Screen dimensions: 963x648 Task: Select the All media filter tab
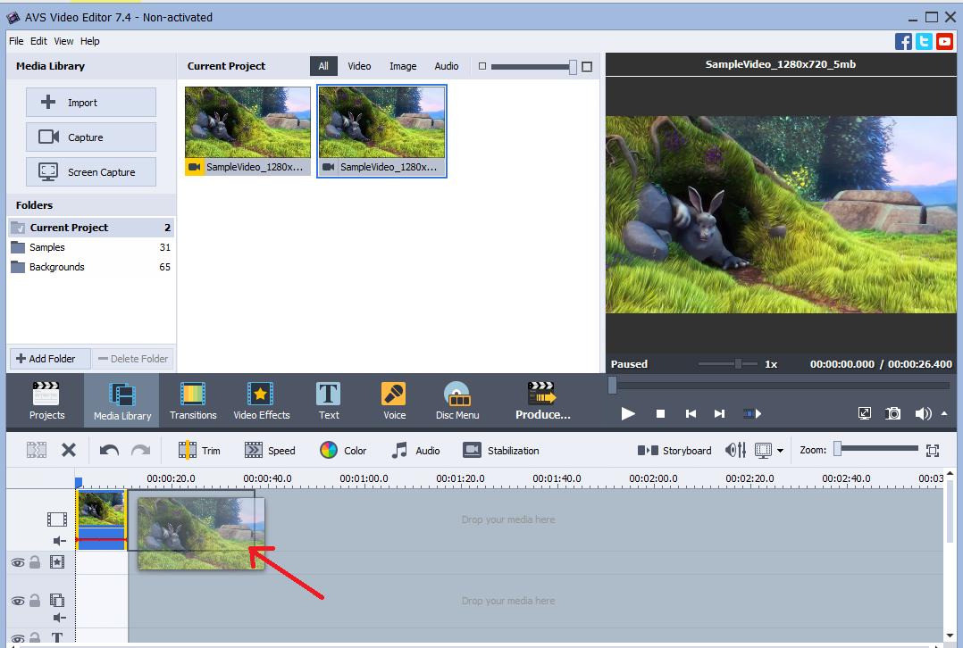click(323, 66)
